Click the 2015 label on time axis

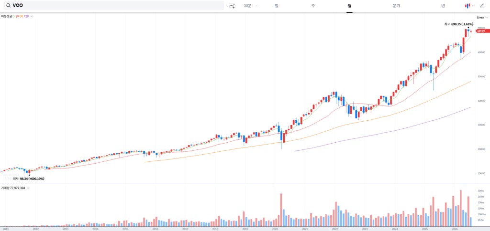click(125, 229)
